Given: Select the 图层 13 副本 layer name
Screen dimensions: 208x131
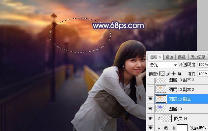Looking at the screenshot, I should [180, 99].
